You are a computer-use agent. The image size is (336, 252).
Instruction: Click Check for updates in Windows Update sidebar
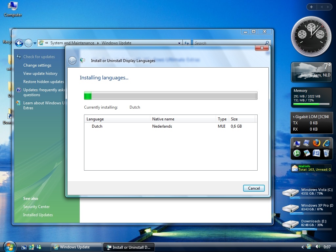(39, 56)
